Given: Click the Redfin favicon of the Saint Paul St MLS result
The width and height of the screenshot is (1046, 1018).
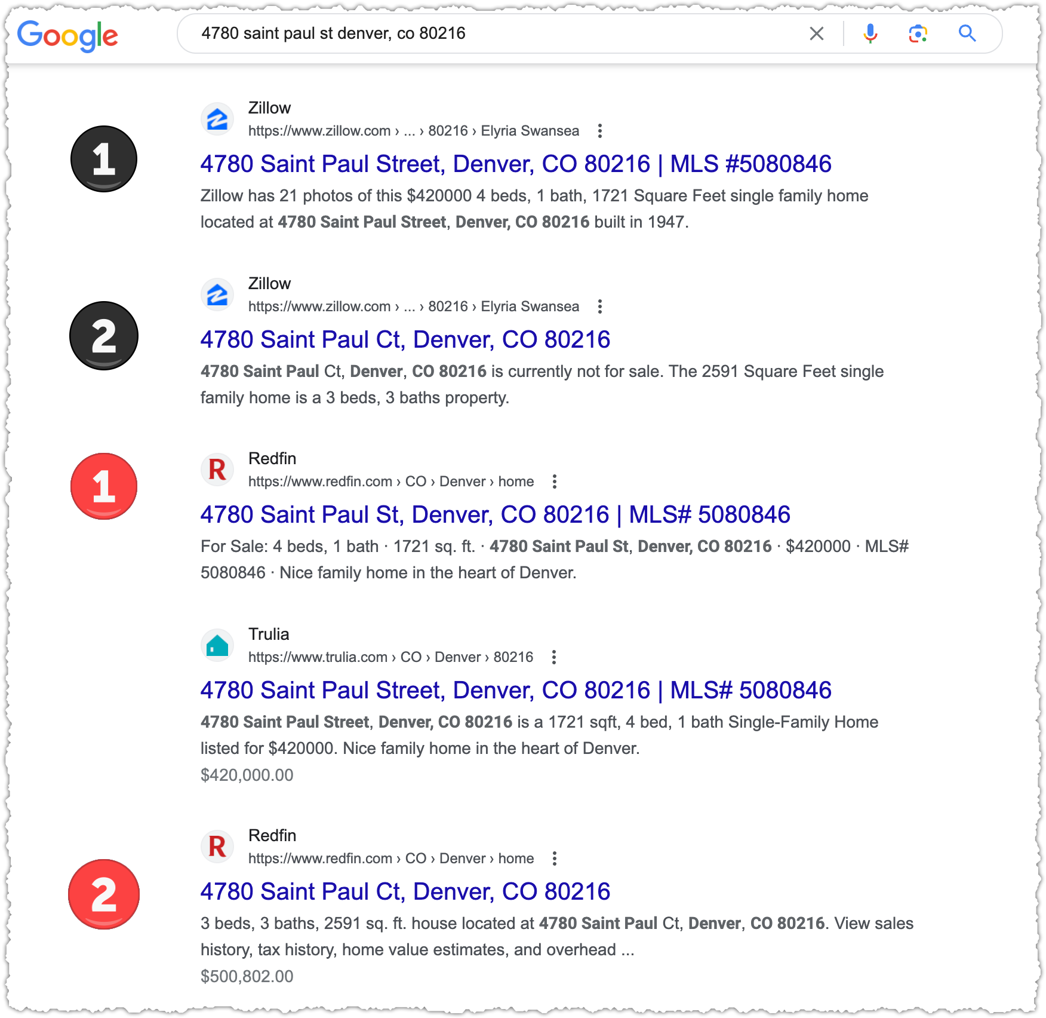Looking at the screenshot, I should [x=217, y=470].
